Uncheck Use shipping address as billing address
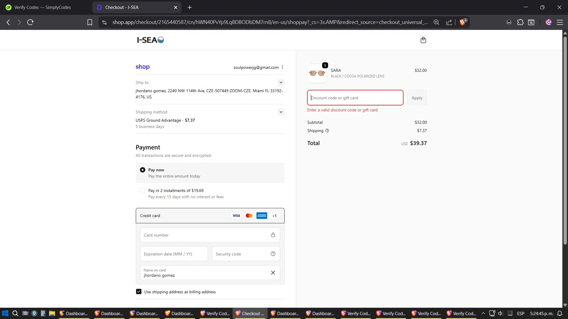 pyautogui.click(x=139, y=292)
